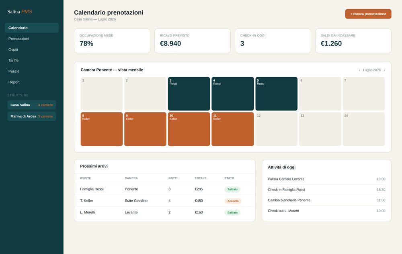402x254 pixels.
Task: Open the Saldi da incassare card
Action: click(353, 41)
